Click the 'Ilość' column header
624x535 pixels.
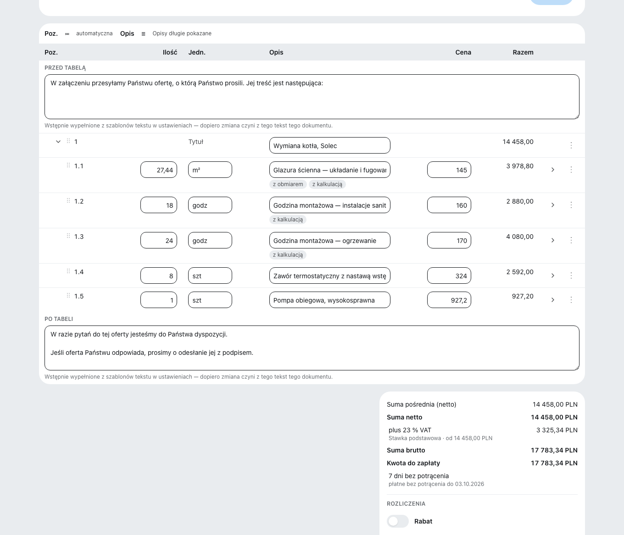pos(170,52)
